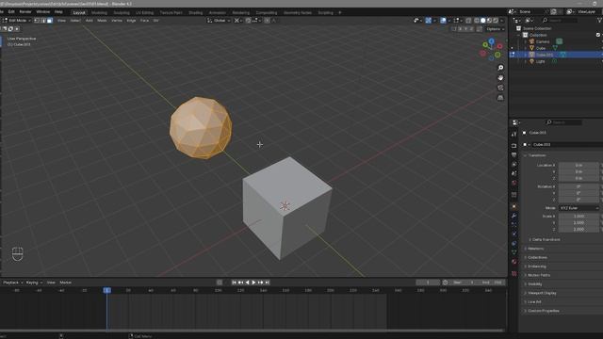Image resolution: width=603 pixels, height=339 pixels.
Task: Open the Render properties tab
Action: pyautogui.click(x=514, y=145)
